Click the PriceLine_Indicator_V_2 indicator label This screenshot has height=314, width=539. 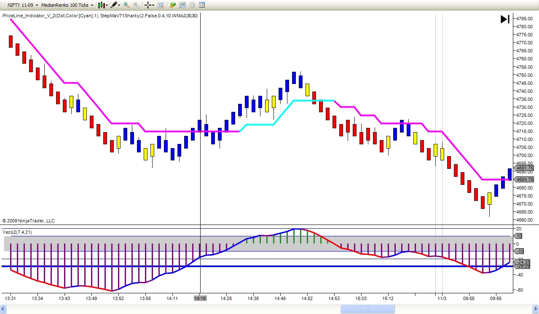pyautogui.click(x=51, y=16)
